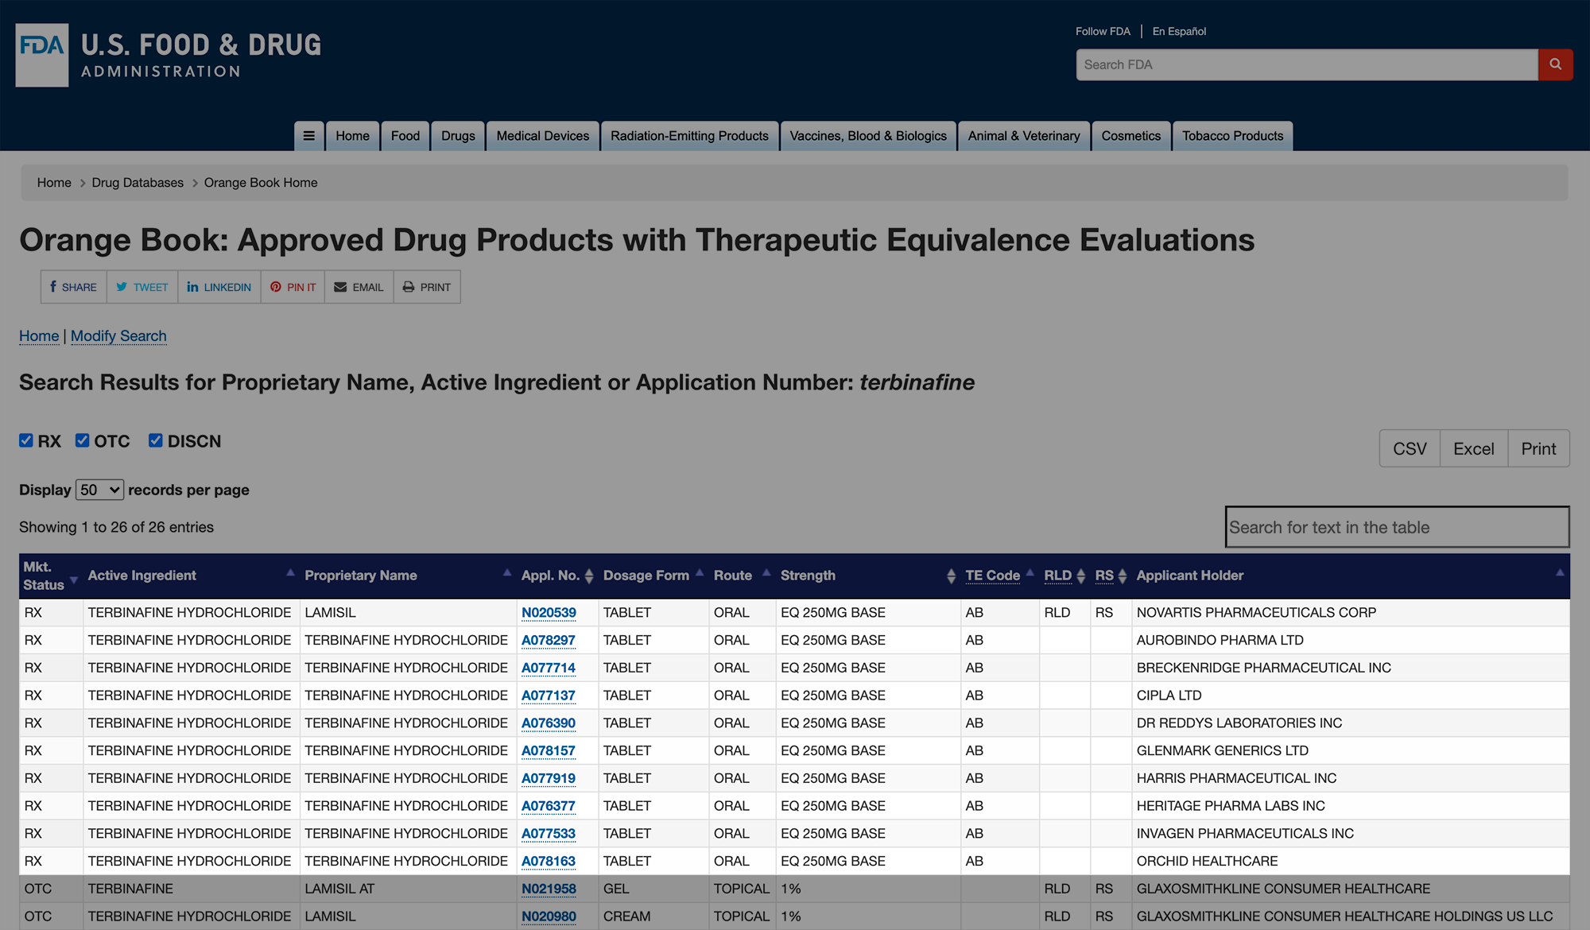Open the Drugs nav tab

click(x=458, y=136)
